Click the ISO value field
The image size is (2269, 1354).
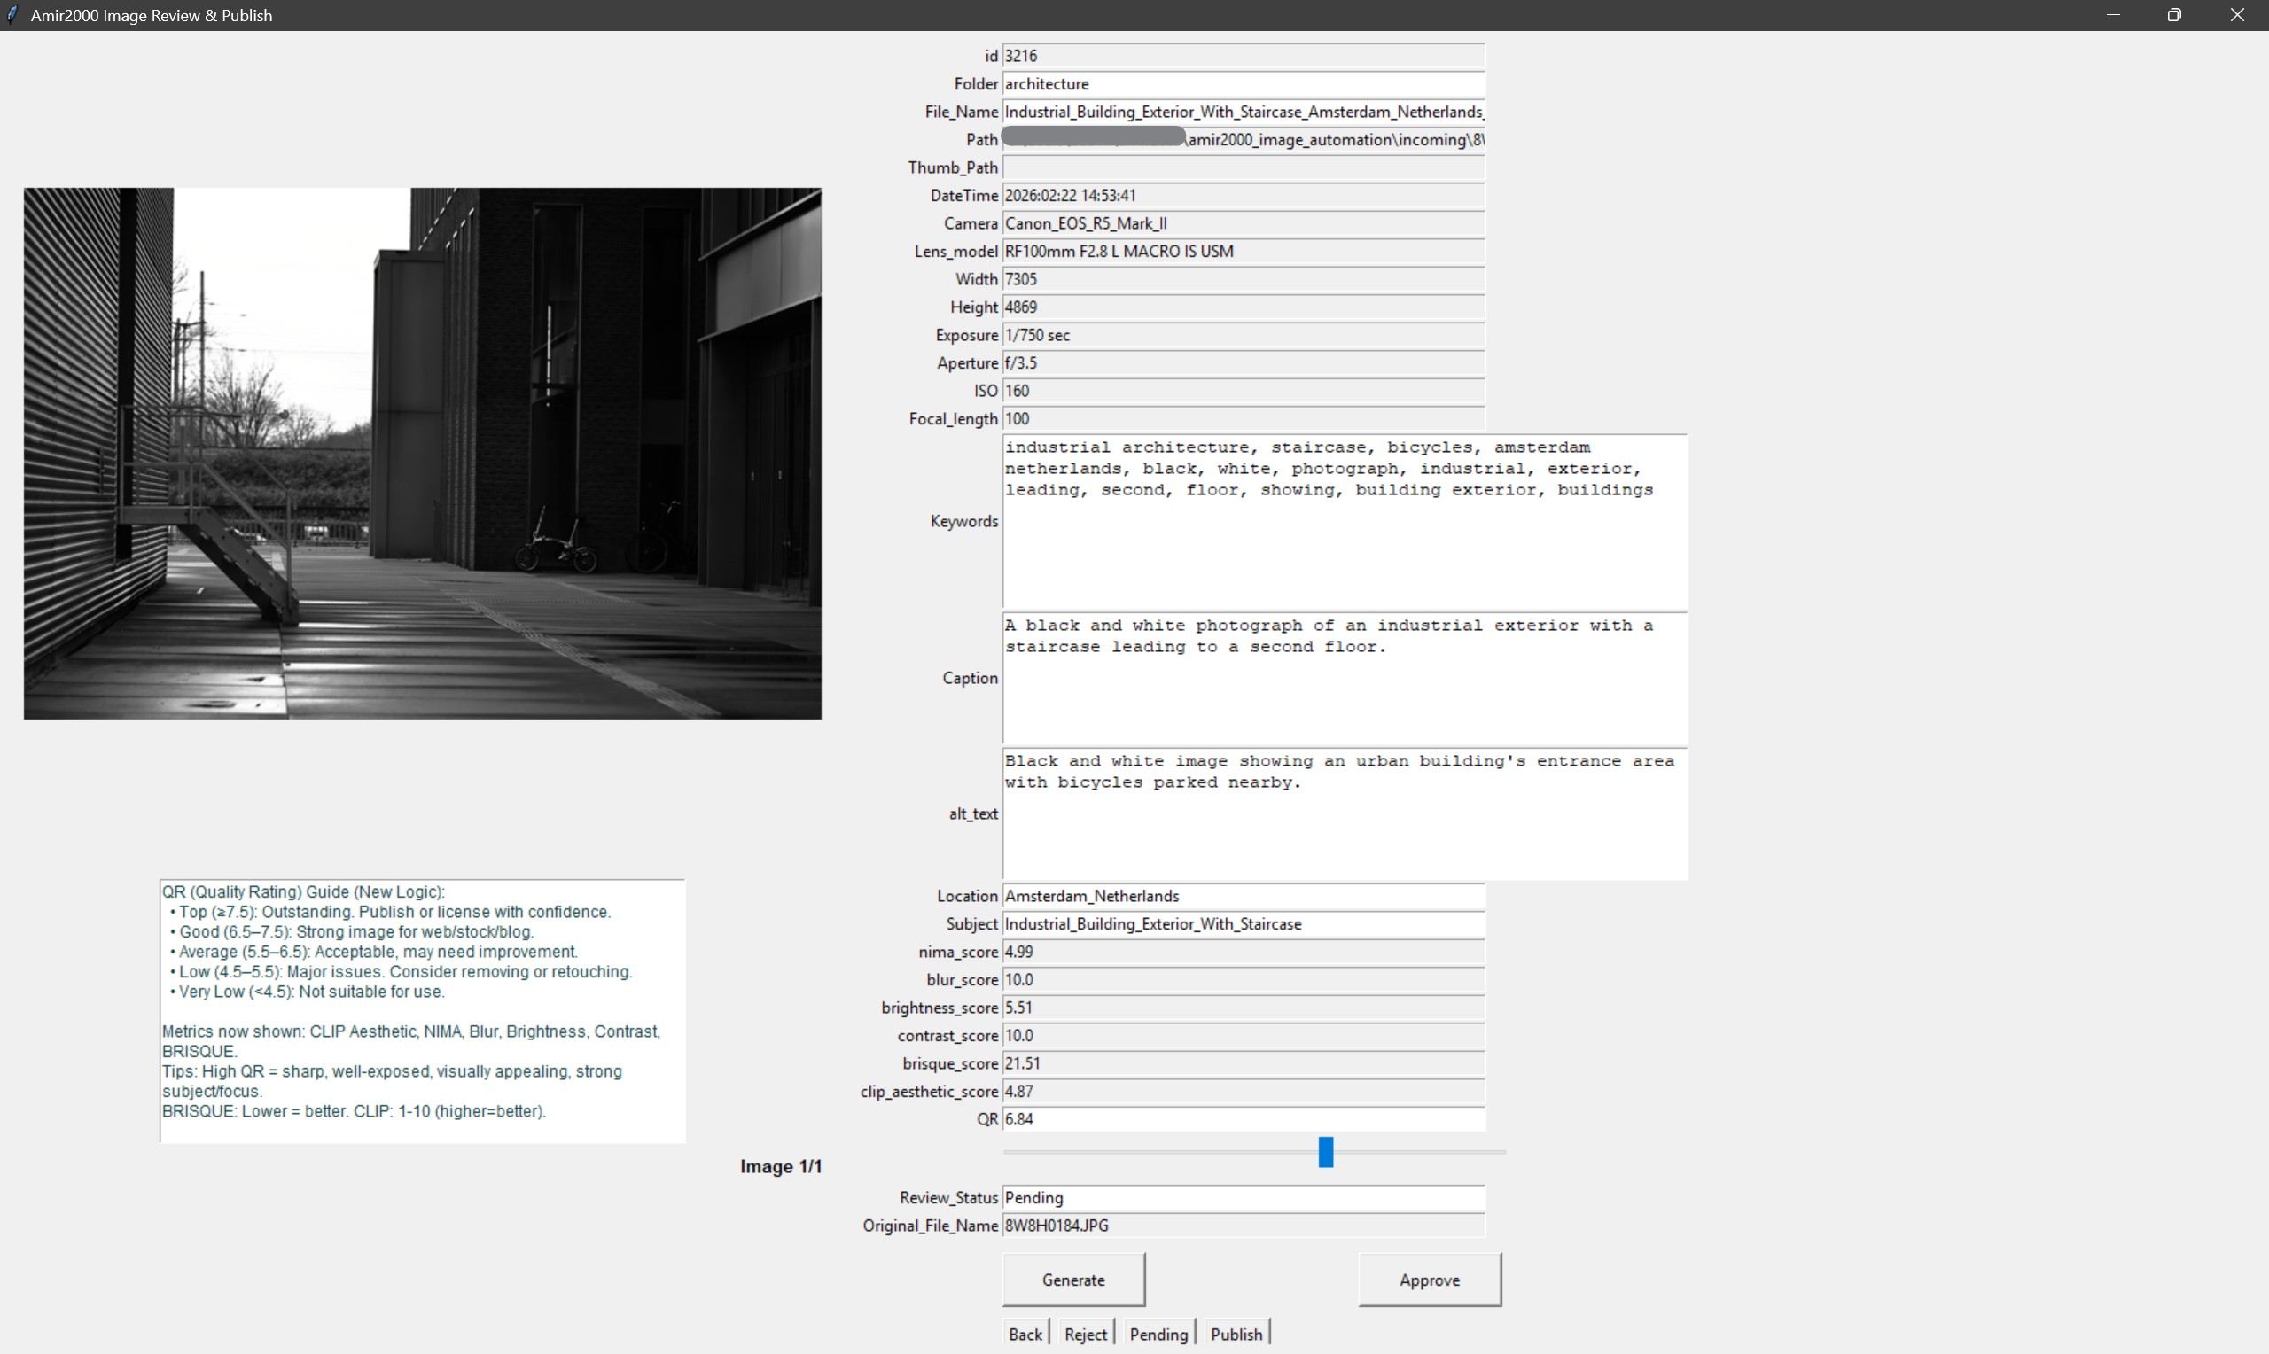coord(1241,391)
